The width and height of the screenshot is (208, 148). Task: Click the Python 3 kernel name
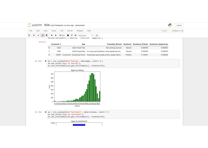pos(177,31)
